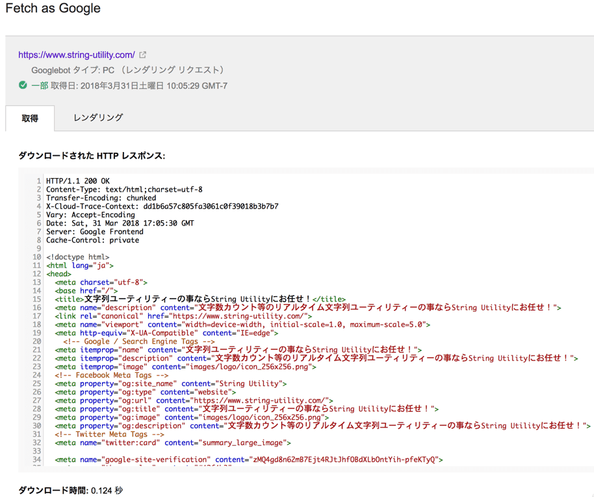This screenshot has width=594, height=497.
Task: Click the Facebook Meta Tags comment
Action: click(x=111, y=375)
